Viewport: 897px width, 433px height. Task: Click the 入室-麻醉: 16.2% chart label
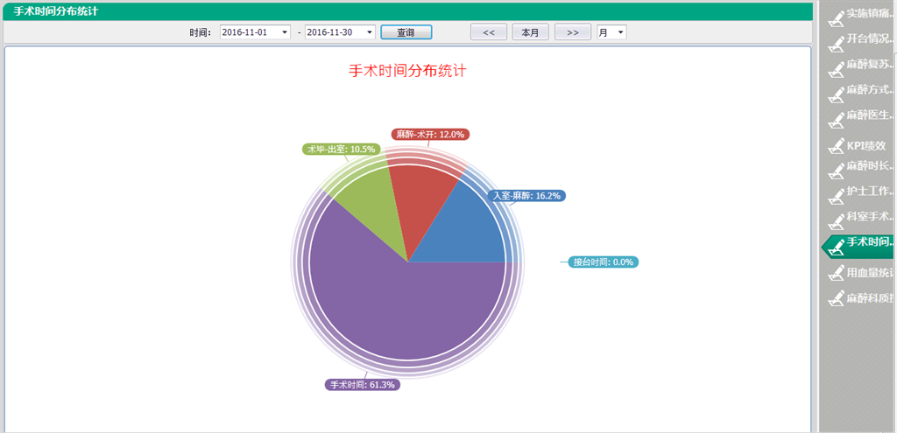526,196
